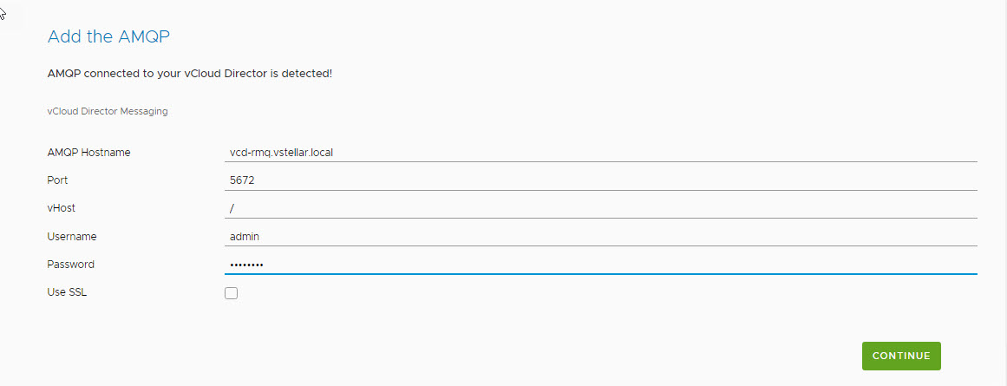The height and width of the screenshot is (386, 1007).
Task: Click the "Password" field label
Action: click(71, 265)
